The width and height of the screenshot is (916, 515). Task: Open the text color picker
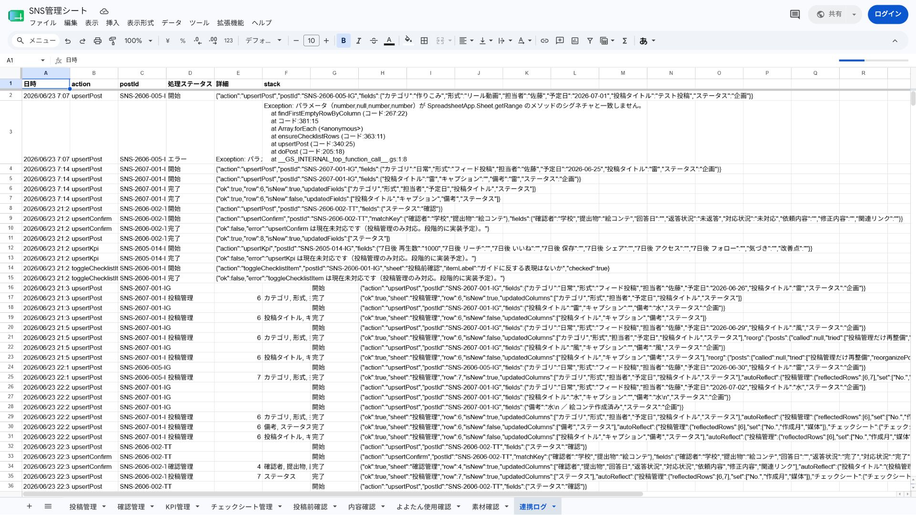(389, 41)
